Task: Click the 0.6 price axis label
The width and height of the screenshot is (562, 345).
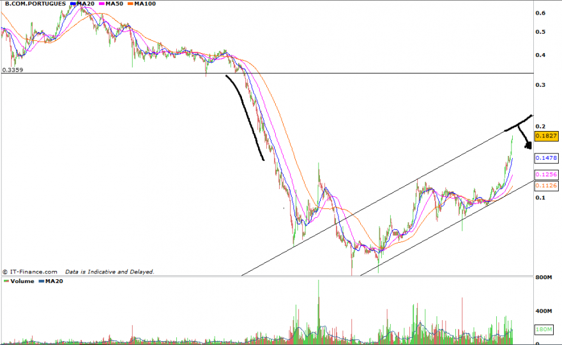Action: (540, 13)
